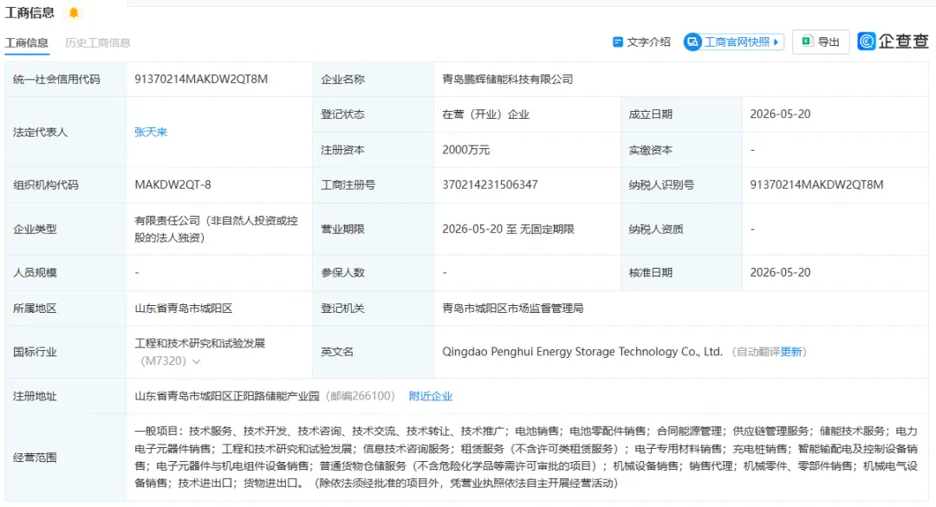The image size is (936, 507).
Task: Switch to the 工商信息 tab
Action: pos(27,43)
